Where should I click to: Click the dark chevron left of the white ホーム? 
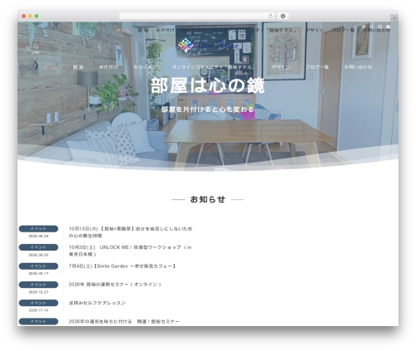point(36,66)
